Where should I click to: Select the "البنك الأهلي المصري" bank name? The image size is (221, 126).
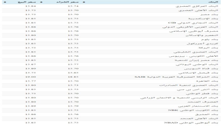click(198, 10)
